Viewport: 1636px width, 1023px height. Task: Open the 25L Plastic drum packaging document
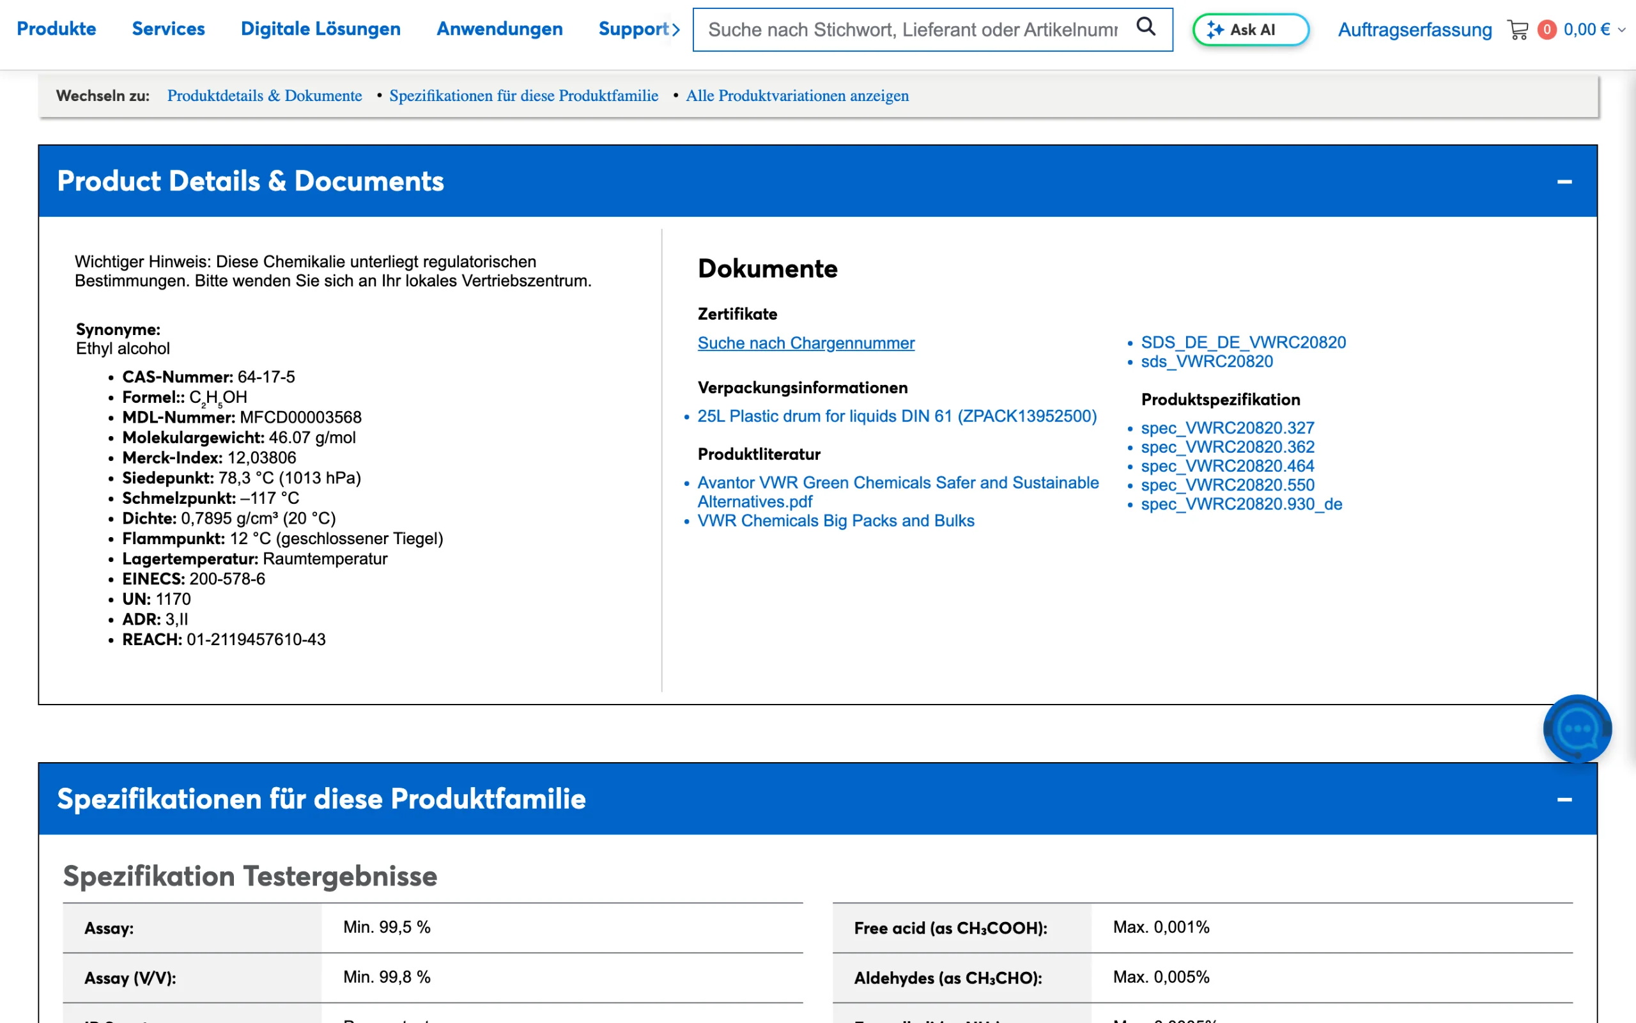[x=897, y=416]
